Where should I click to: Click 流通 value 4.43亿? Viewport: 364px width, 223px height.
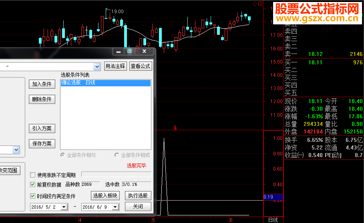354,147
